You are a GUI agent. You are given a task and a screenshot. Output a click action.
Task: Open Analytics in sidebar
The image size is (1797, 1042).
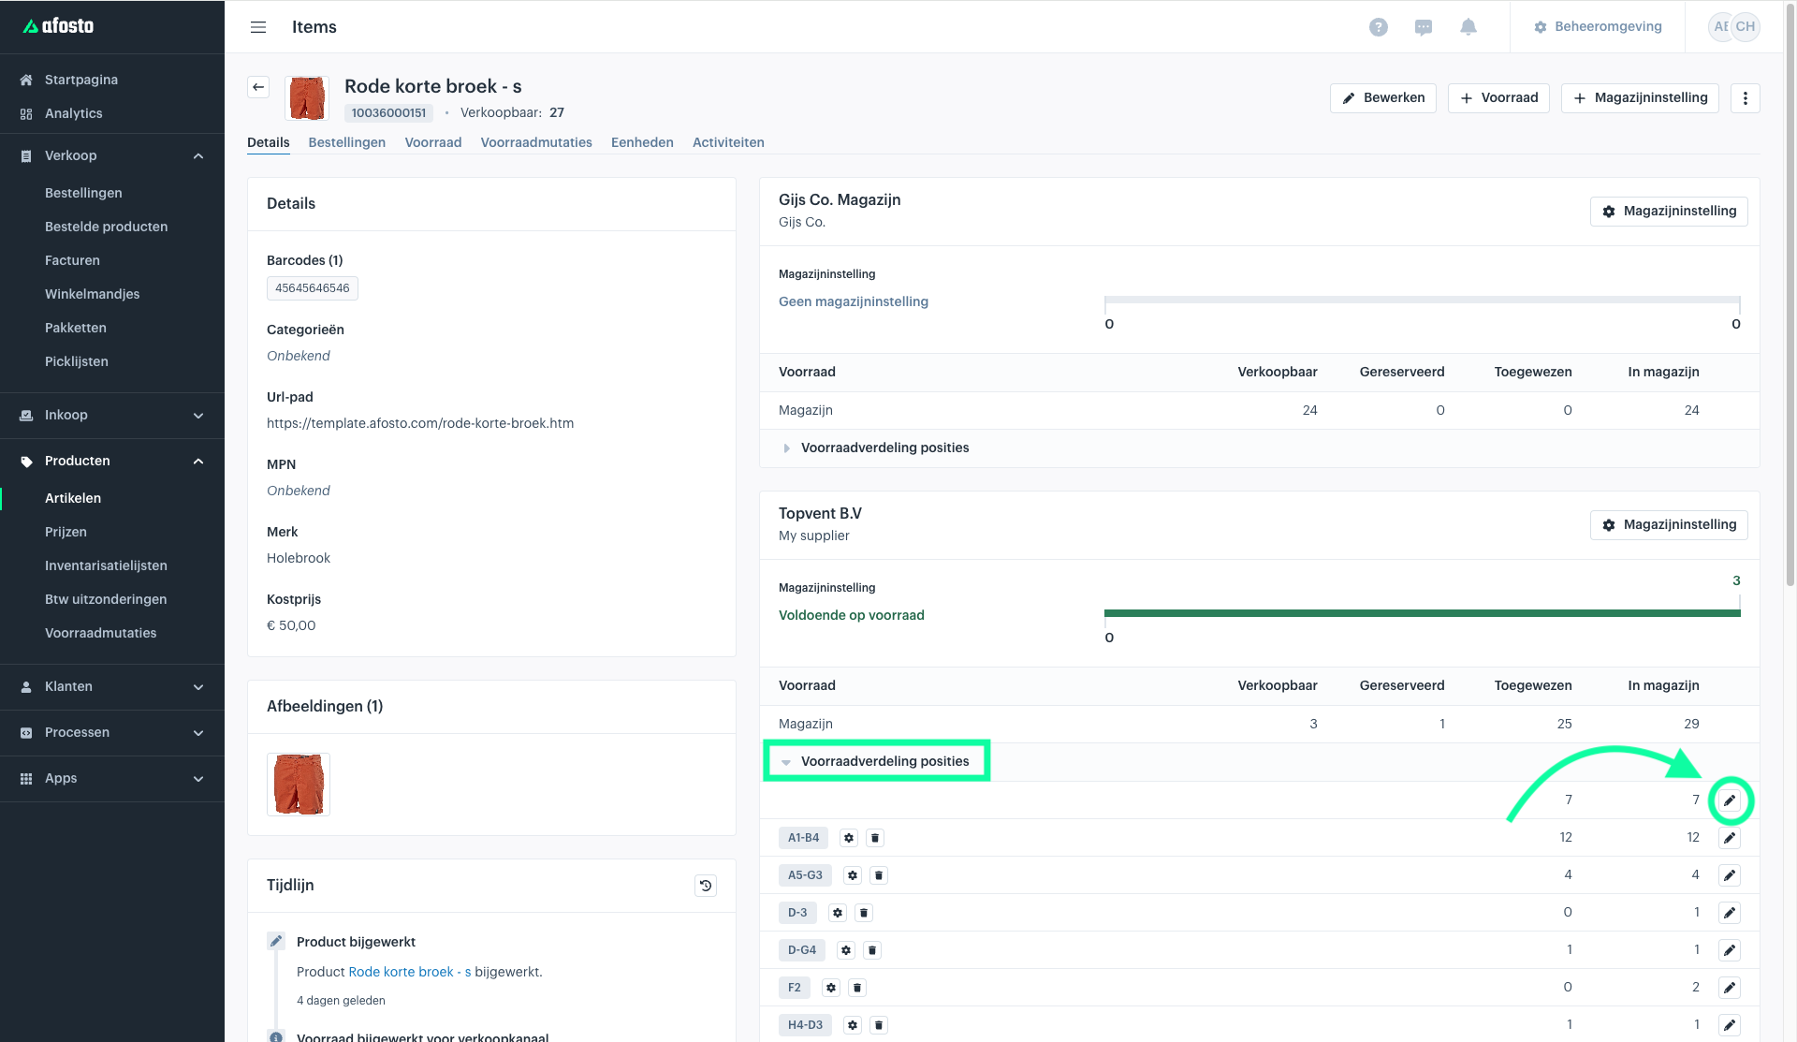tap(74, 113)
